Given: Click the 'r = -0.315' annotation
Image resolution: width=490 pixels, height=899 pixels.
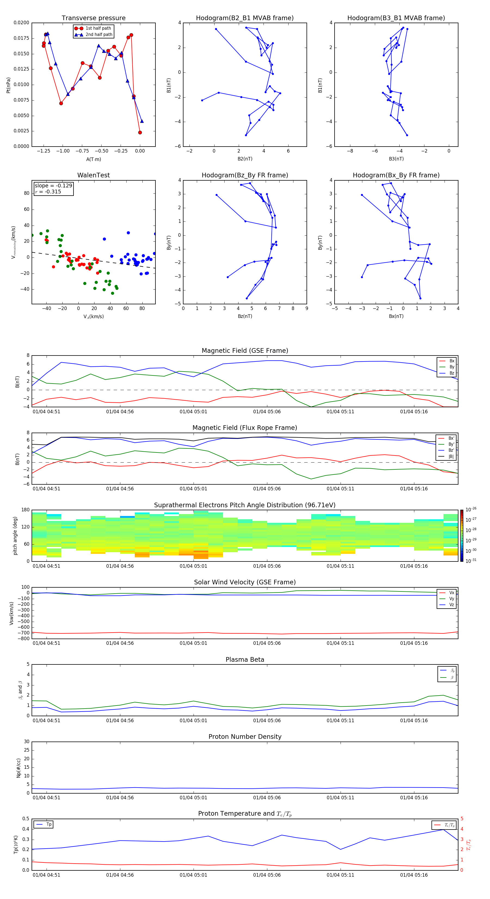Looking at the screenshot, I should click(48, 192).
